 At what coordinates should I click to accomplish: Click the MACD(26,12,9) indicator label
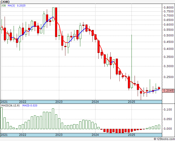pos(10,106)
